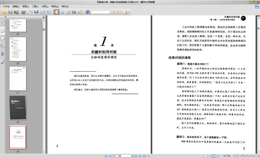Screen dimensions: 260x158
Task: Switch to facing pages layout
Action: 214,156
